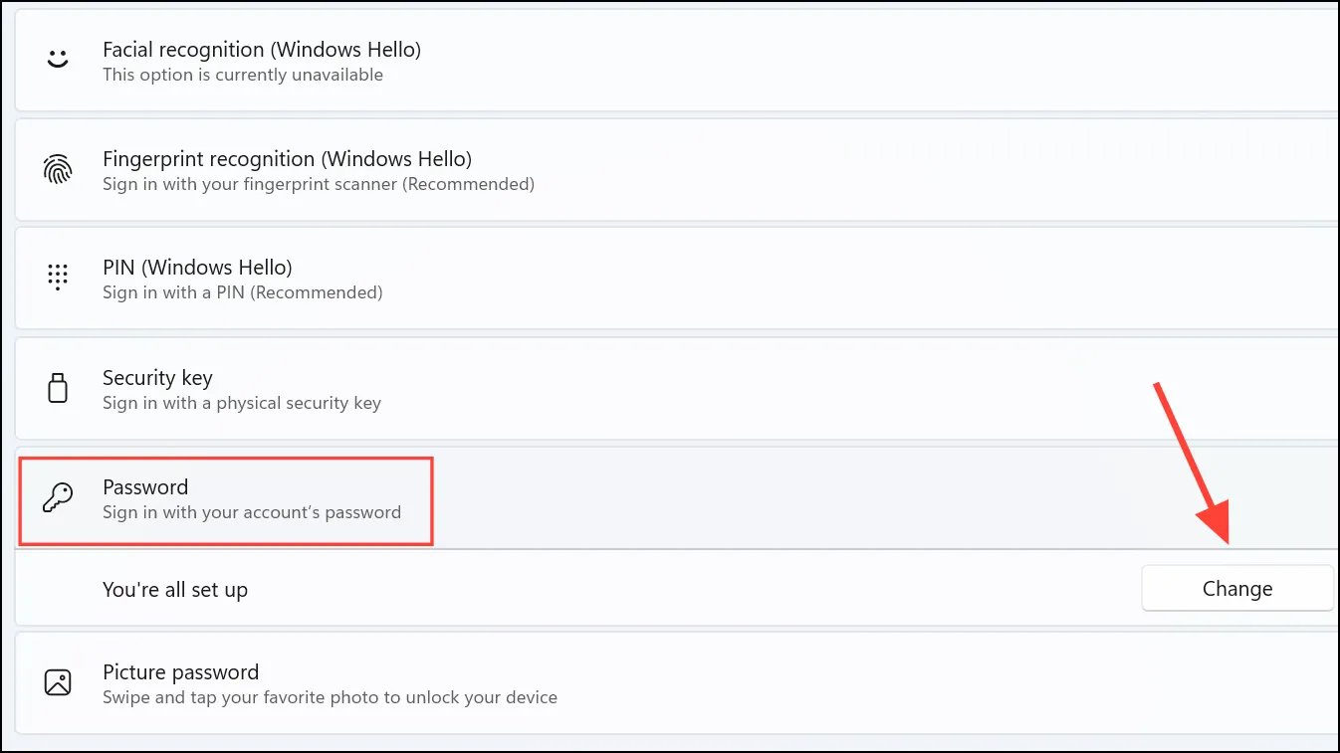This screenshot has width=1340, height=753.
Task: Open the Security key sign-in option
Action: [x=677, y=388]
